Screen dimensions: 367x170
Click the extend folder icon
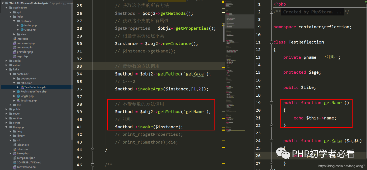pyautogui.click(x=11, y=65)
